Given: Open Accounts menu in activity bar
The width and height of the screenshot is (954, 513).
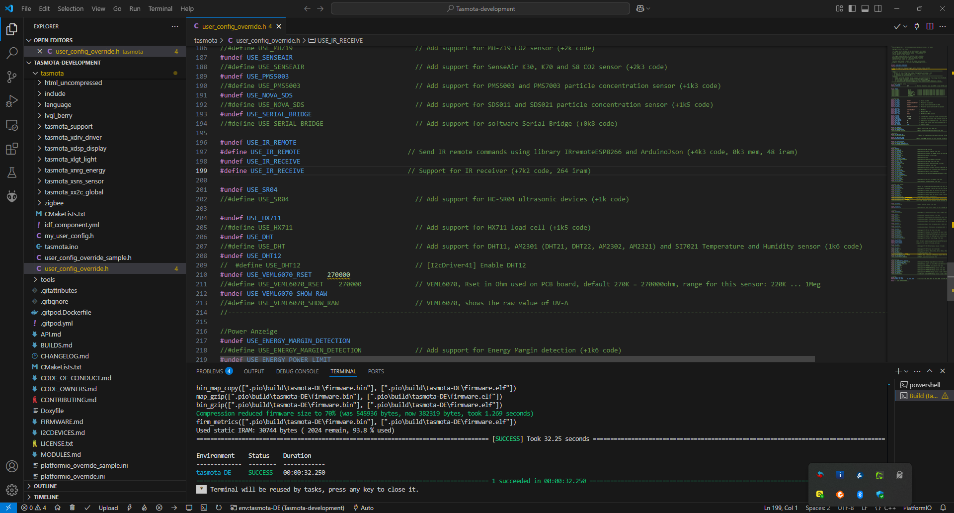Looking at the screenshot, I should 12,466.
